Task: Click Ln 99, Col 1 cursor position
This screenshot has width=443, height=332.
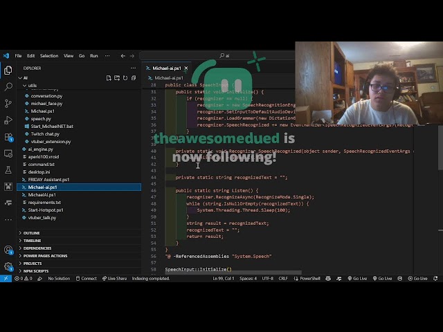Action: tap(224, 278)
